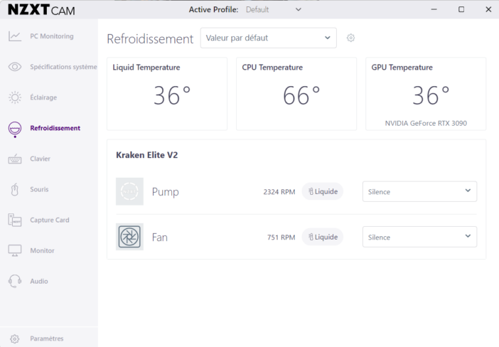Click the NVIDIA GeForce RTX 3090 label

click(x=426, y=123)
